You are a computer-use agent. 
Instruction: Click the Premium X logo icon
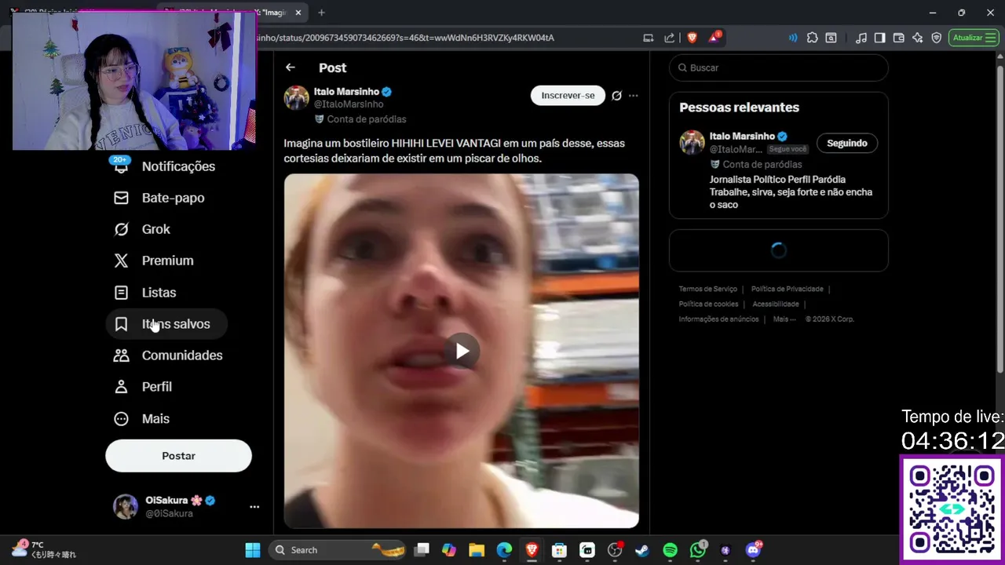tap(121, 261)
